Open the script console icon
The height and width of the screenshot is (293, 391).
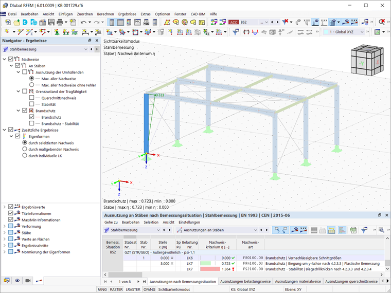click(137, 22)
